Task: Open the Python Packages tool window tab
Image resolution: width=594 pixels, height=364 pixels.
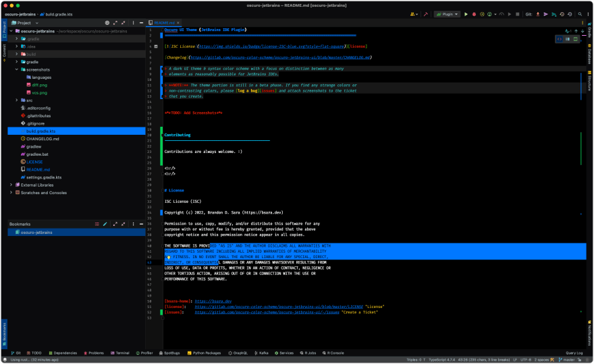Action: point(204,353)
